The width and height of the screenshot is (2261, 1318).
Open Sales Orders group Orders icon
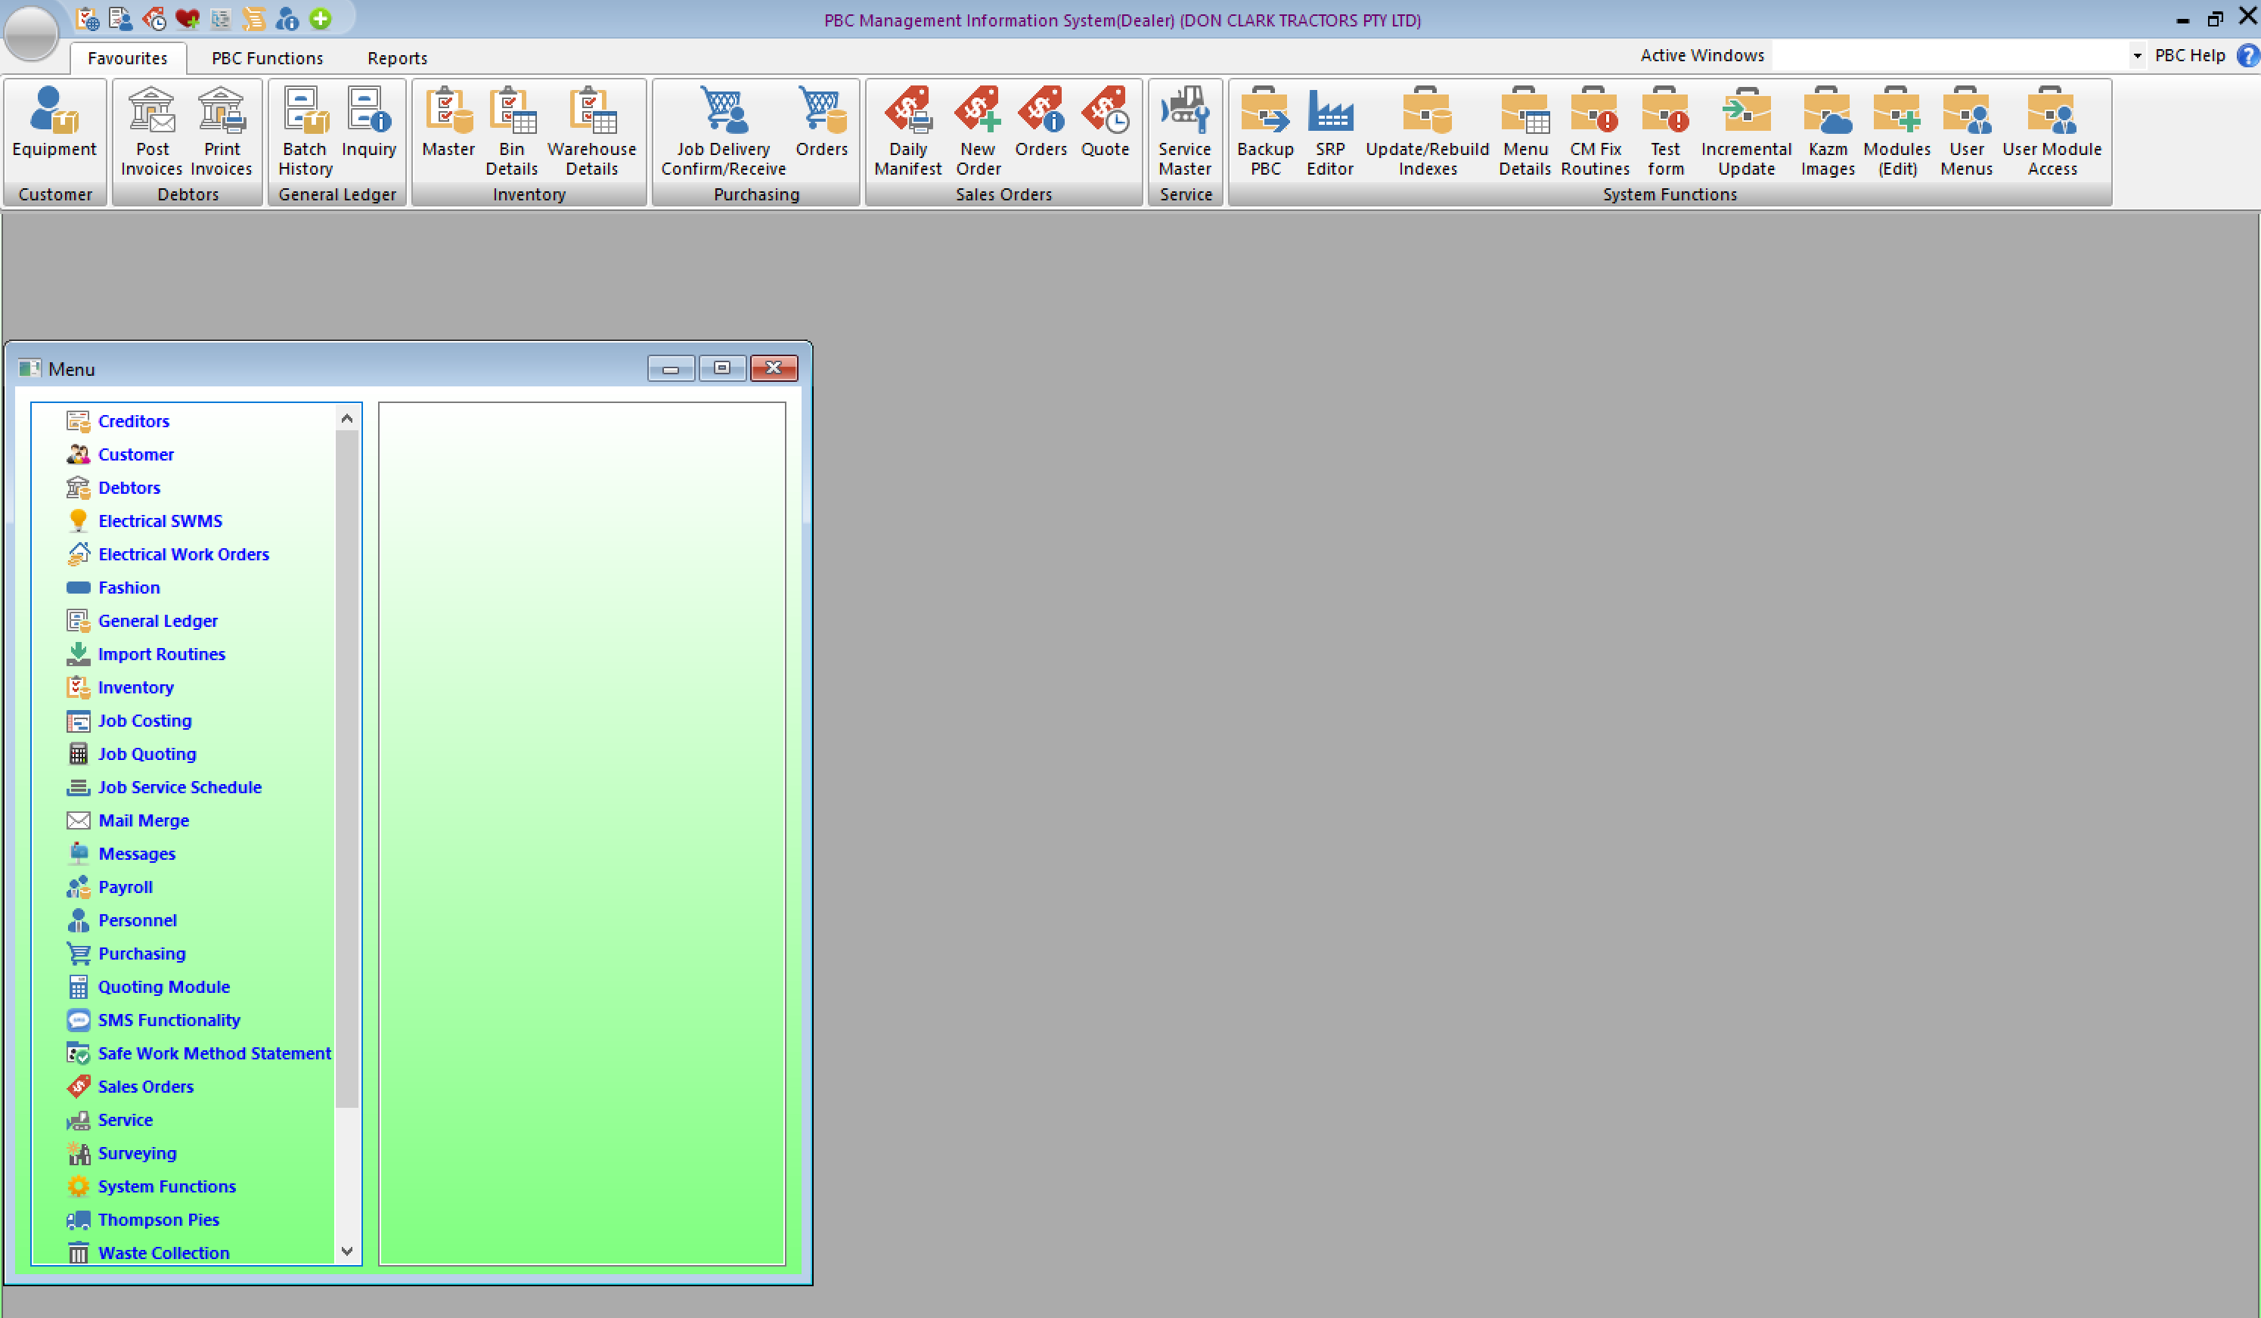click(1041, 123)
